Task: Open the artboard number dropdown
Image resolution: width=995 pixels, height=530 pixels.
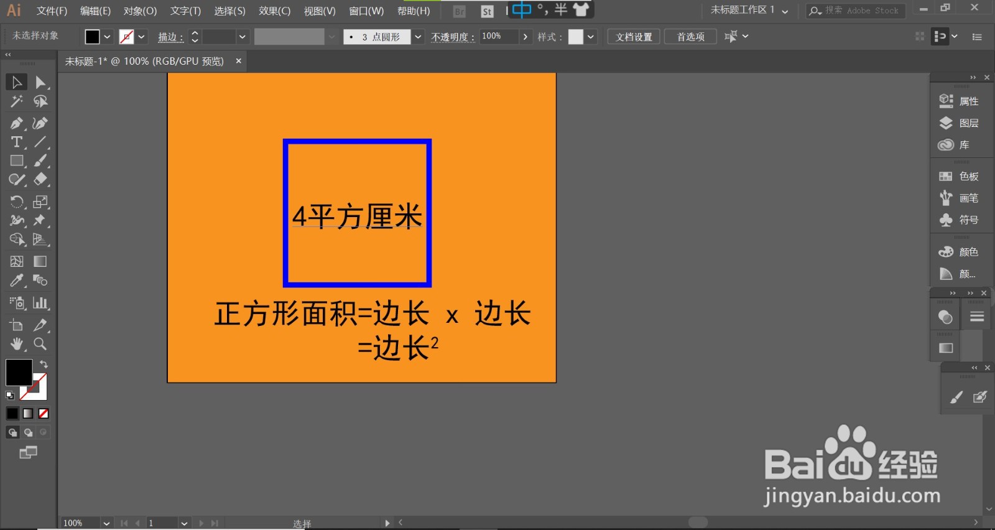Action: coord(184,523)
